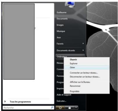Click the search magnifier icon
This screenshot has height=111, width=118.
[52, 108]
